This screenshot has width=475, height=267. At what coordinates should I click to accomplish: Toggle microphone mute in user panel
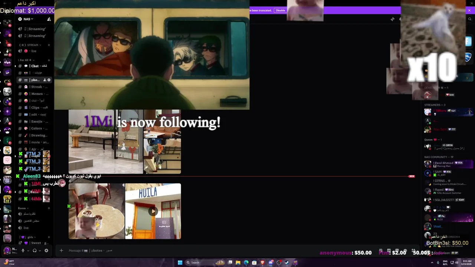click(23, 251)
